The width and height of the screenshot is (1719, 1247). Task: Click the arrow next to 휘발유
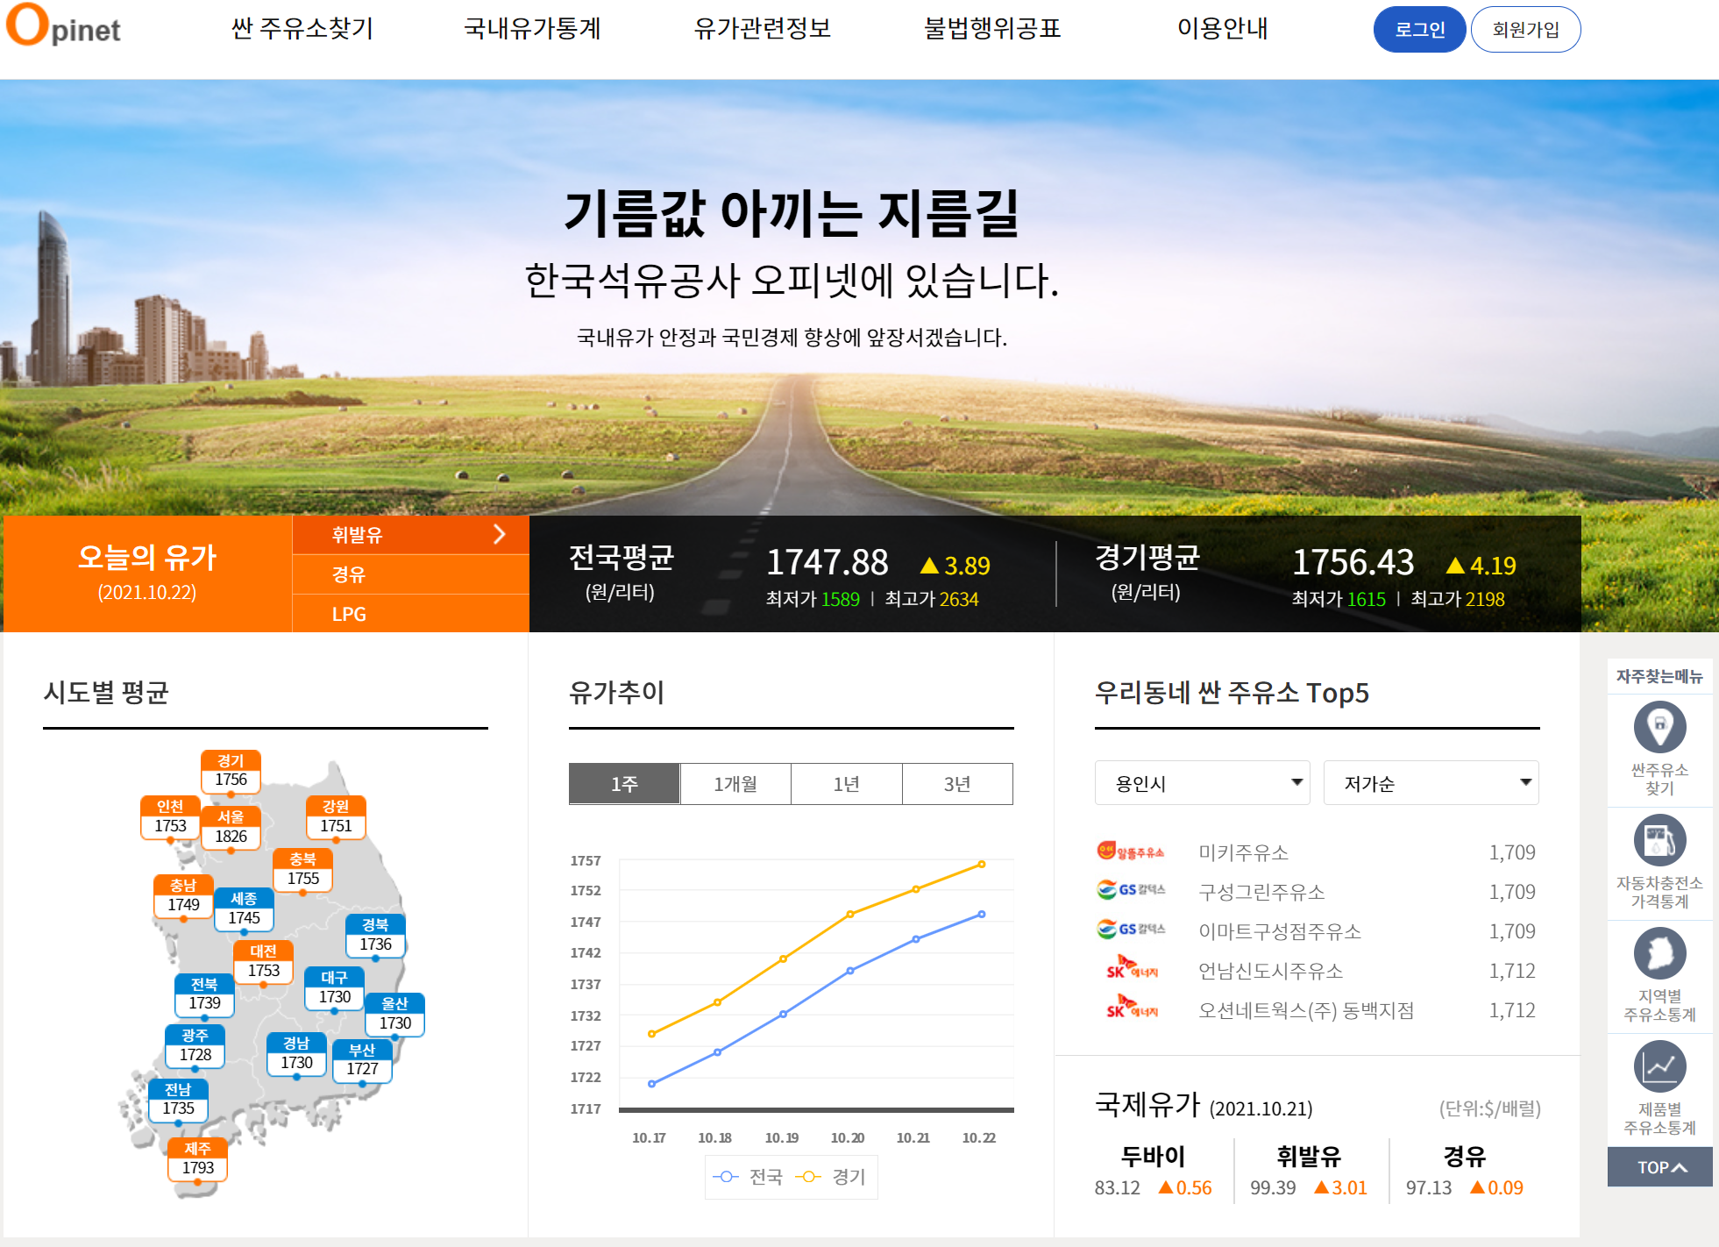pyautogui.click(x=500, y=534)
